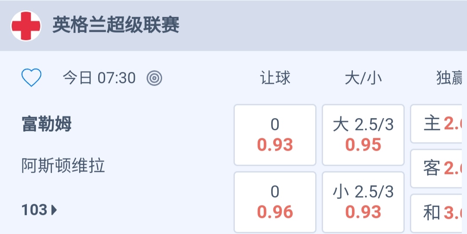Click the England red cross flag icon

(x=26, y=26)
